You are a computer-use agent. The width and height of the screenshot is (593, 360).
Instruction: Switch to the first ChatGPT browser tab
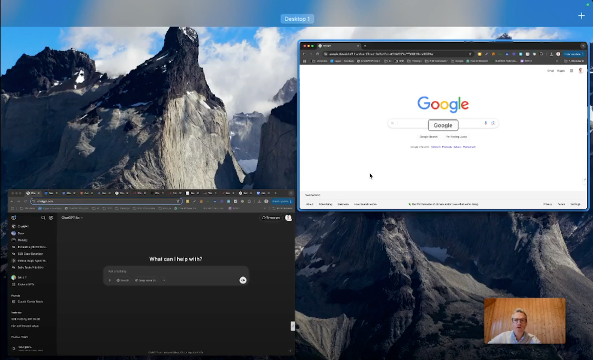[x=32, y=193]
